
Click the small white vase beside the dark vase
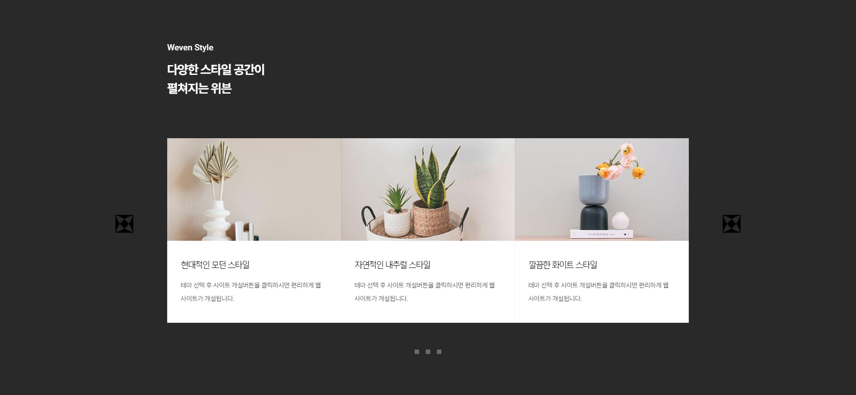coord(620,221)
